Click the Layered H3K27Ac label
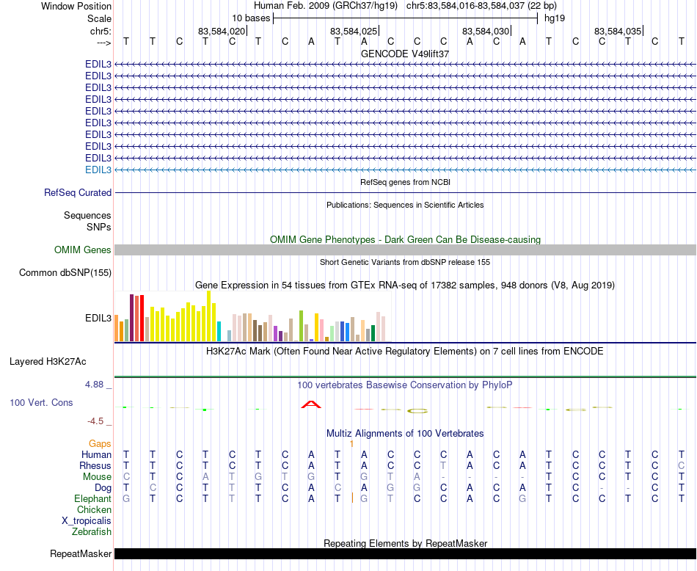This screenshot has width=697, height=571. point(48,362)
